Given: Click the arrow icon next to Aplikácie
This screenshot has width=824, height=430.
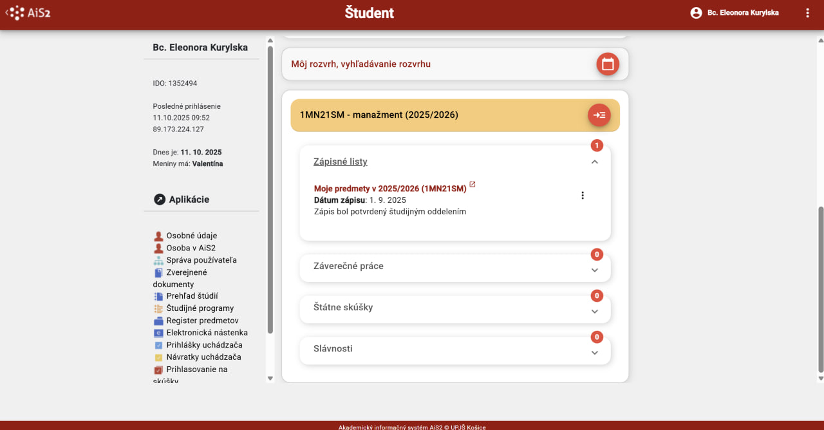Looking at the screenshot, I should tap(160, 200).
